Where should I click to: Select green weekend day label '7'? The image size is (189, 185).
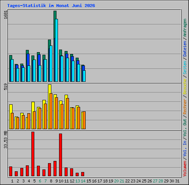[x=45, y=181]
